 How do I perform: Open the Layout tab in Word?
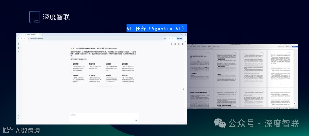click(199, 47)
